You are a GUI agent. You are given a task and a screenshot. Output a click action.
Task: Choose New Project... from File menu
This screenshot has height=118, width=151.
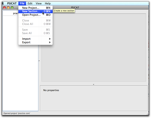35,8
